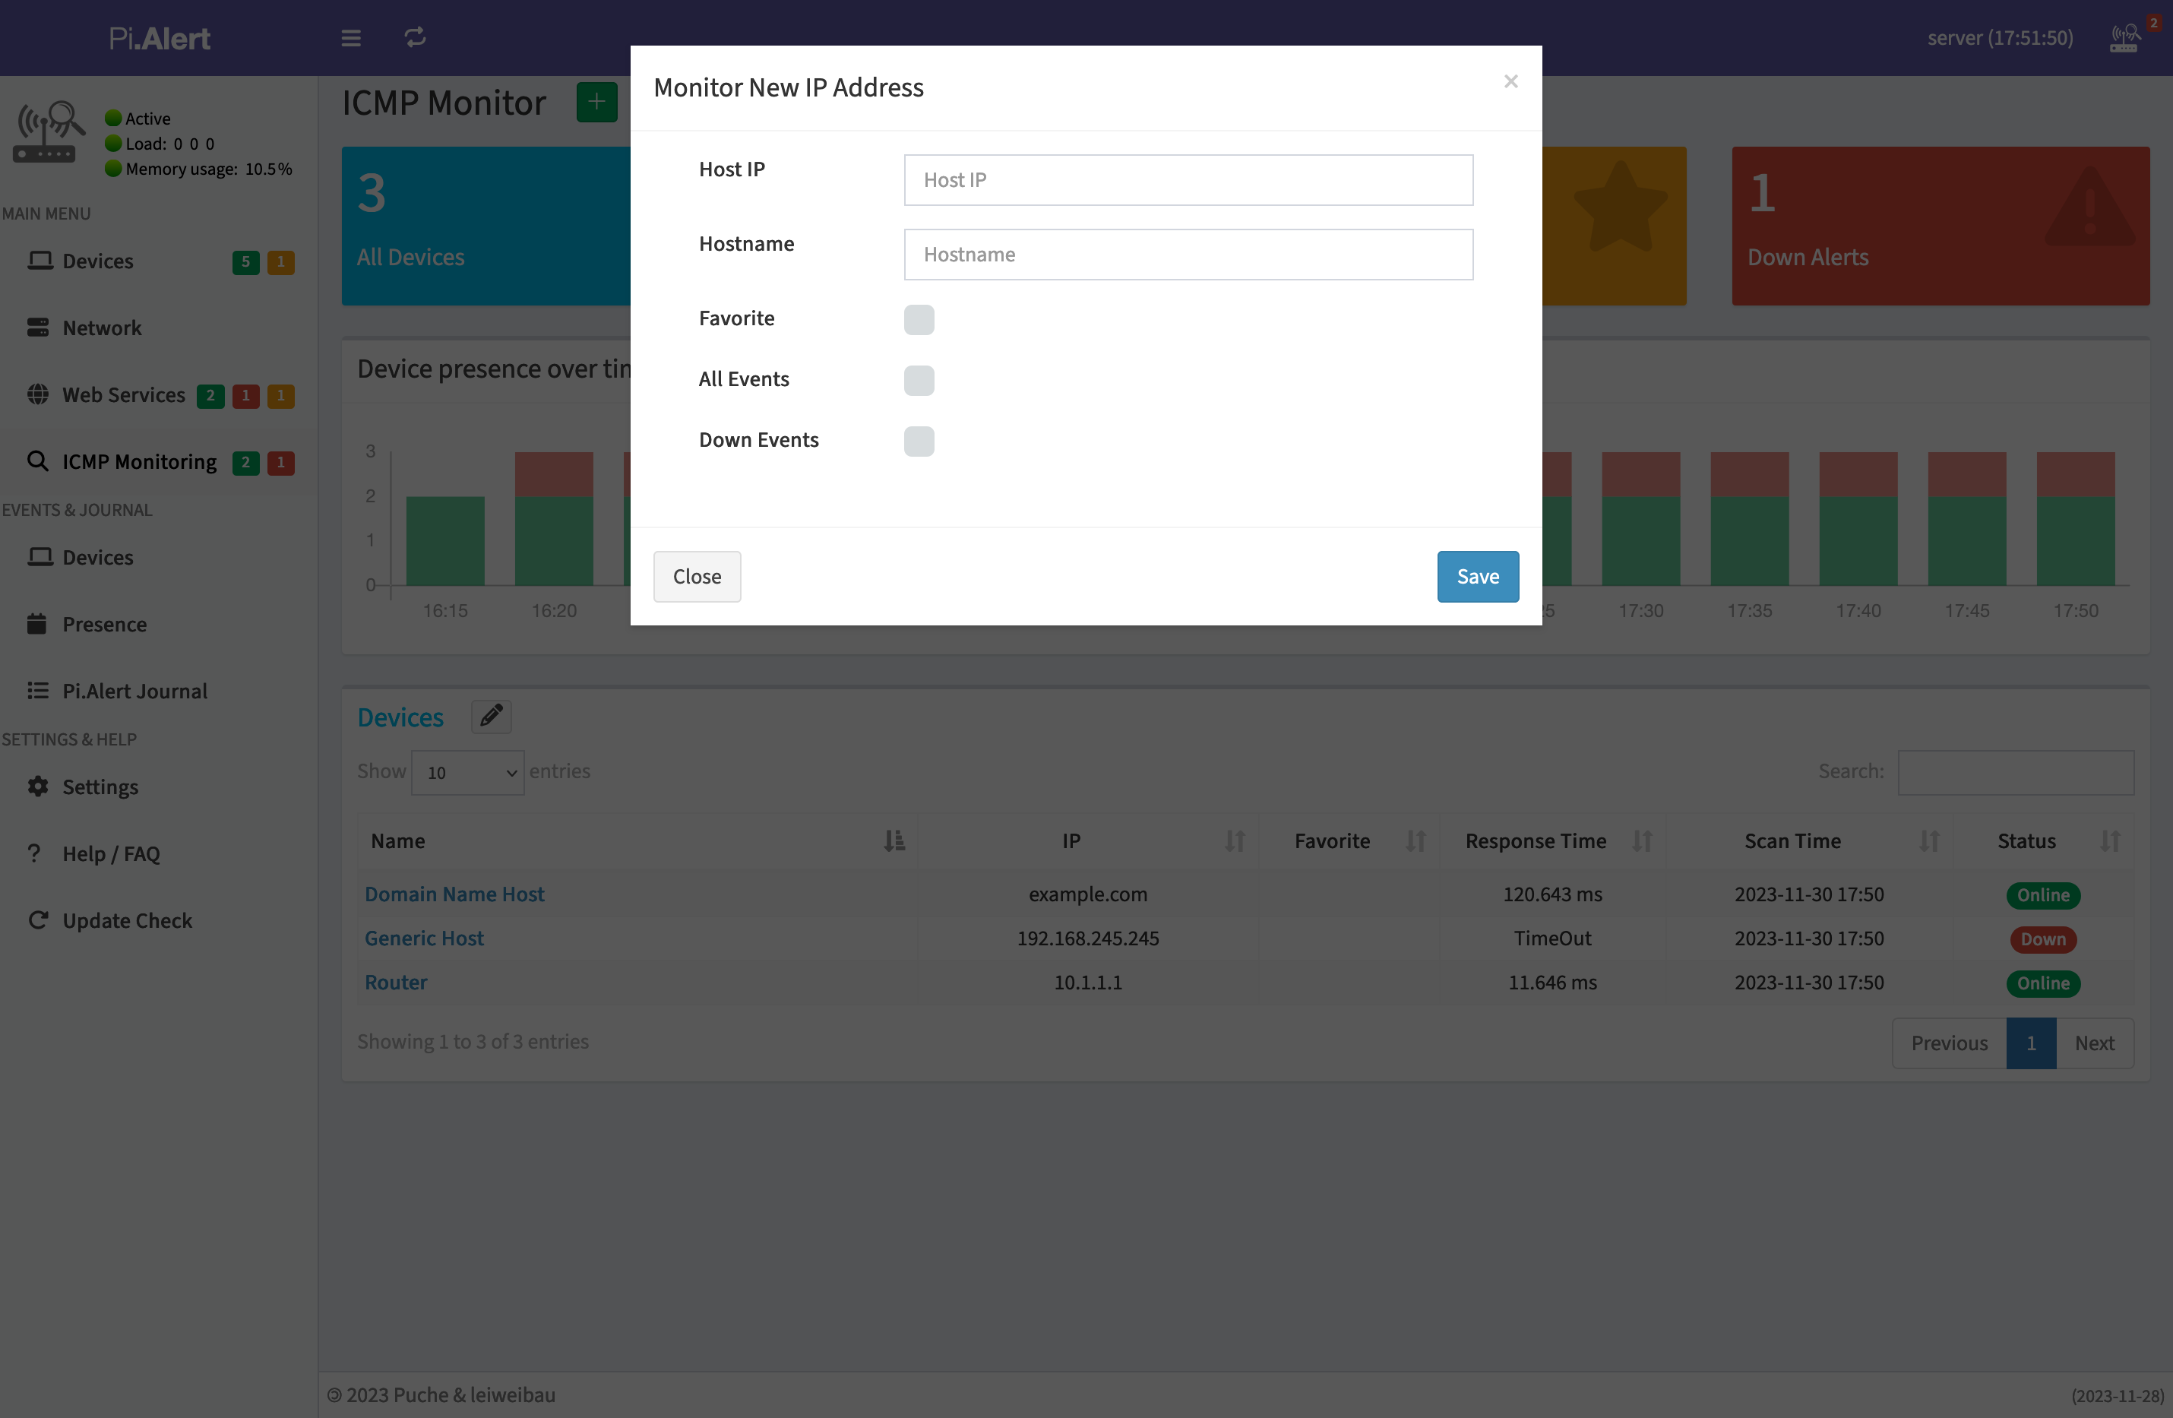Click the Close button in the dialog
2173x1418 pixels.
[697, 576]
